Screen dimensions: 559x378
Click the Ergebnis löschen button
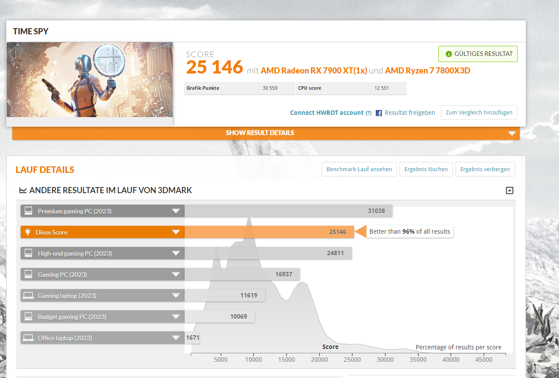pos(426,169)
